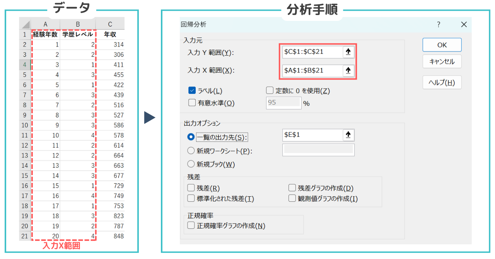Click the cell with value 749
Viewport: 495px width, 259px height.
click(110, 196)
